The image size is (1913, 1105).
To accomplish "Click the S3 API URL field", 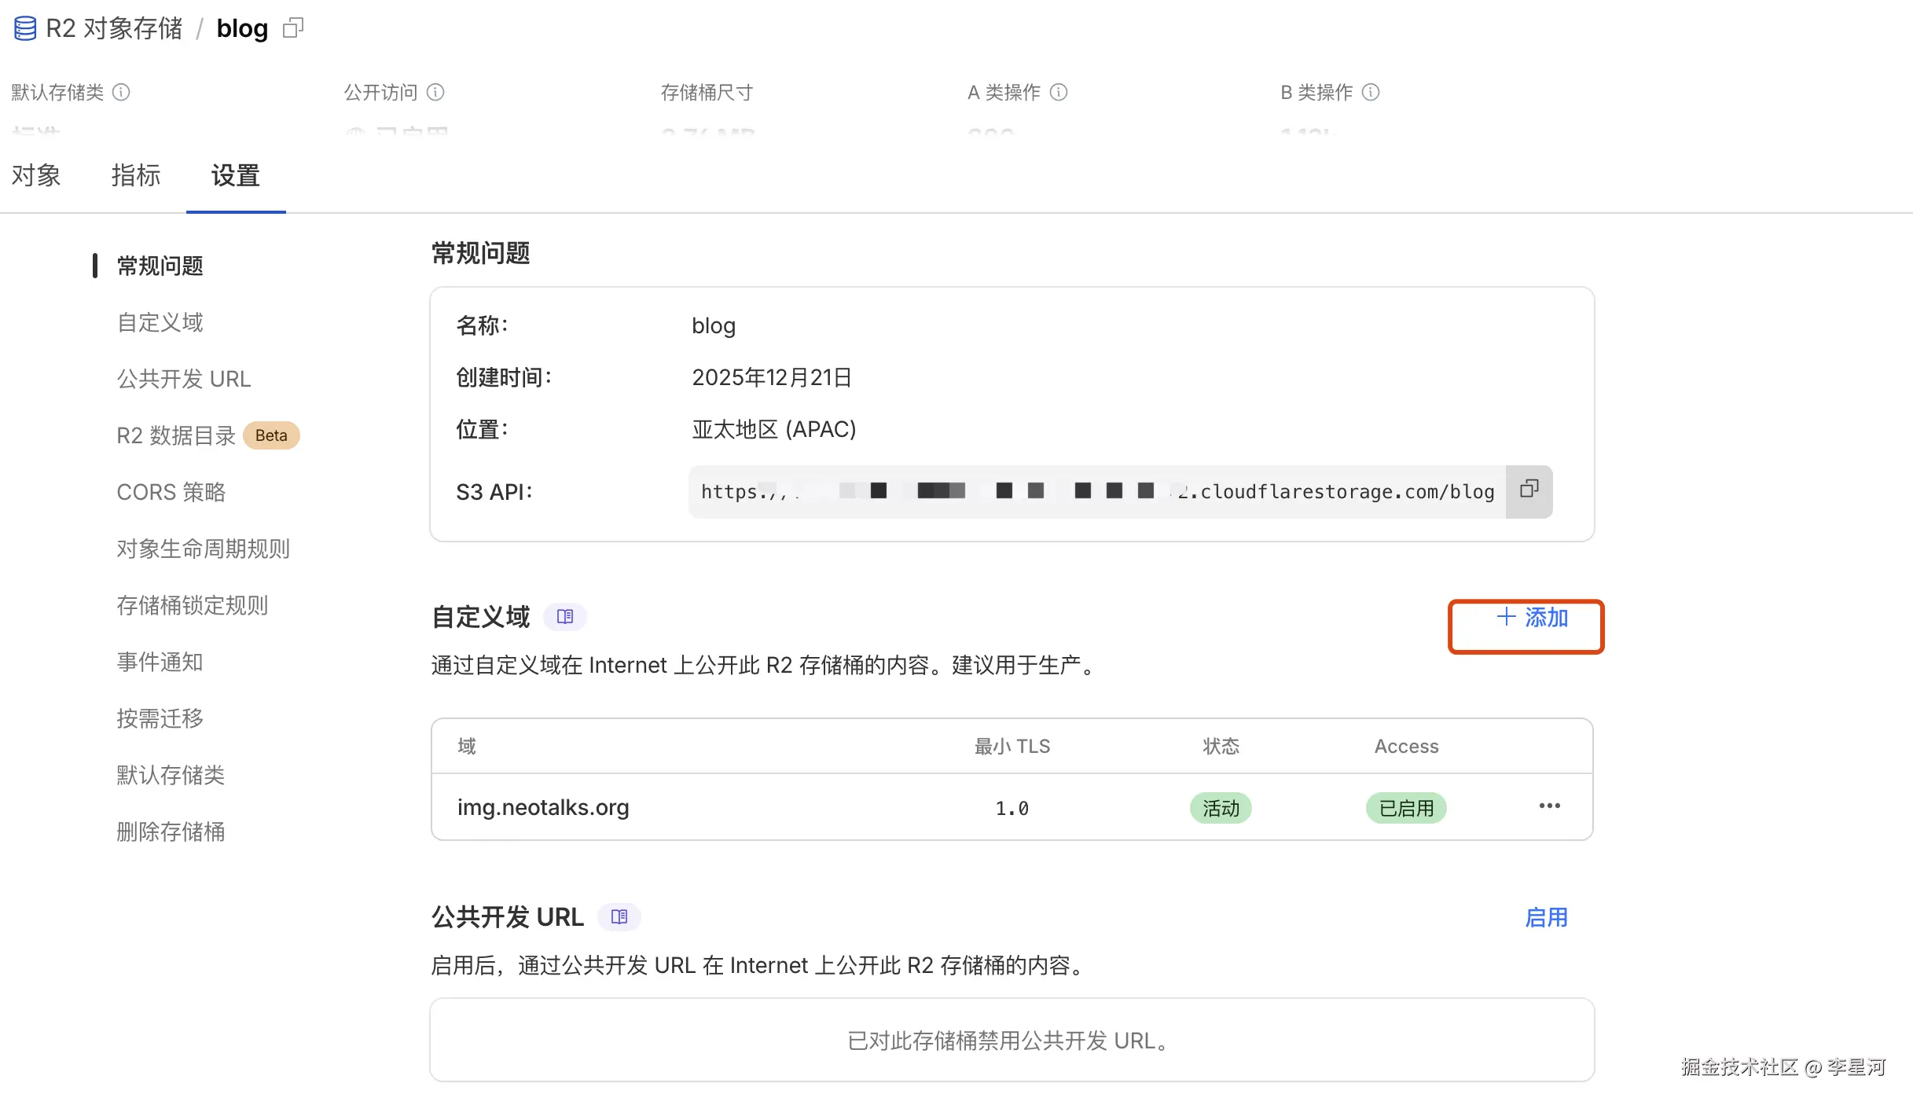I will [x=1096, y=492].
